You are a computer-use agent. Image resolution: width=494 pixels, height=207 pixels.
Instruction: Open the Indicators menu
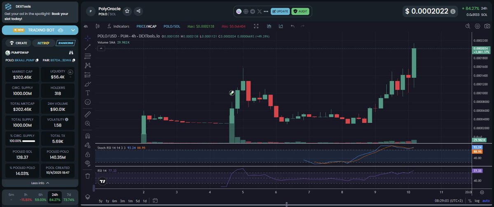(118, 26)
